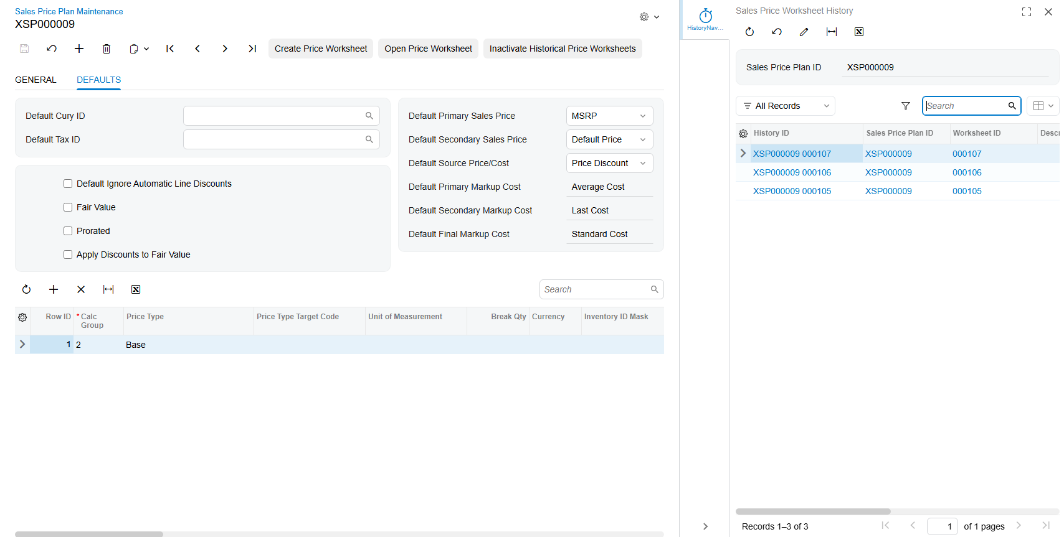Delete selected row in price type grid

[x=81, y=289]
